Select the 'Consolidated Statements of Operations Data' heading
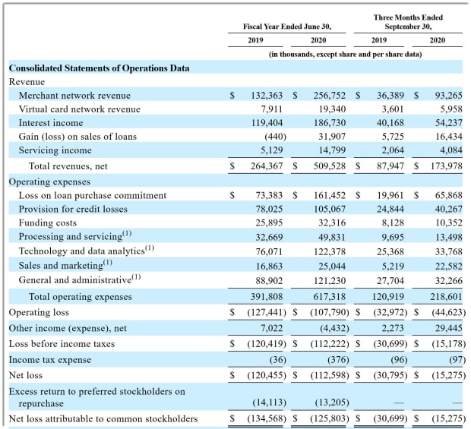The width and height of the screenshot is (471, 429). 99,68
